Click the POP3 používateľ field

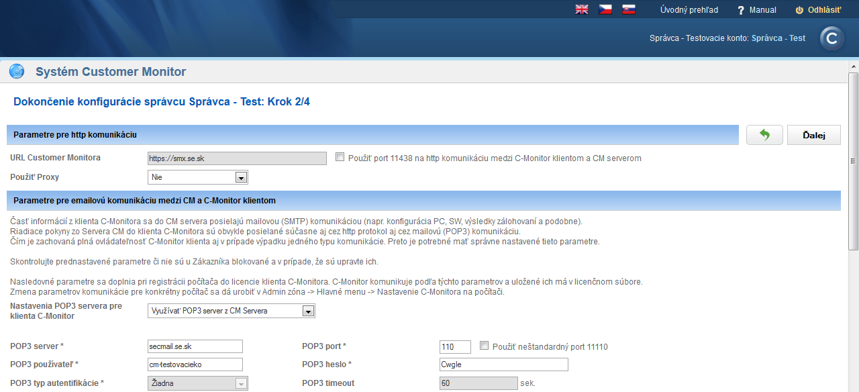(x=195, y=364)
